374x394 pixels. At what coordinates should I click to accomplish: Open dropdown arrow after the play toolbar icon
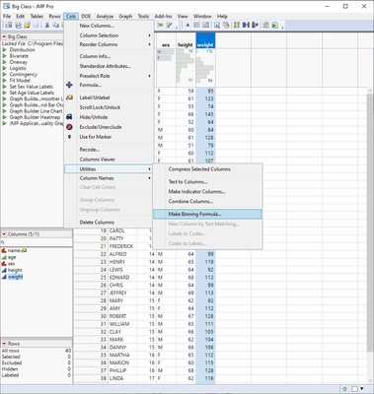tap(281, 27)
